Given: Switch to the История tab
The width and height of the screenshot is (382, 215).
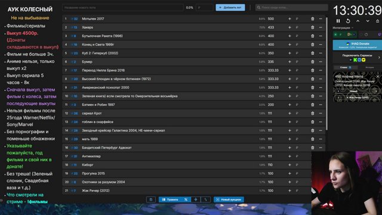Looking at the screenshot, I should click(x=369, y=67).
